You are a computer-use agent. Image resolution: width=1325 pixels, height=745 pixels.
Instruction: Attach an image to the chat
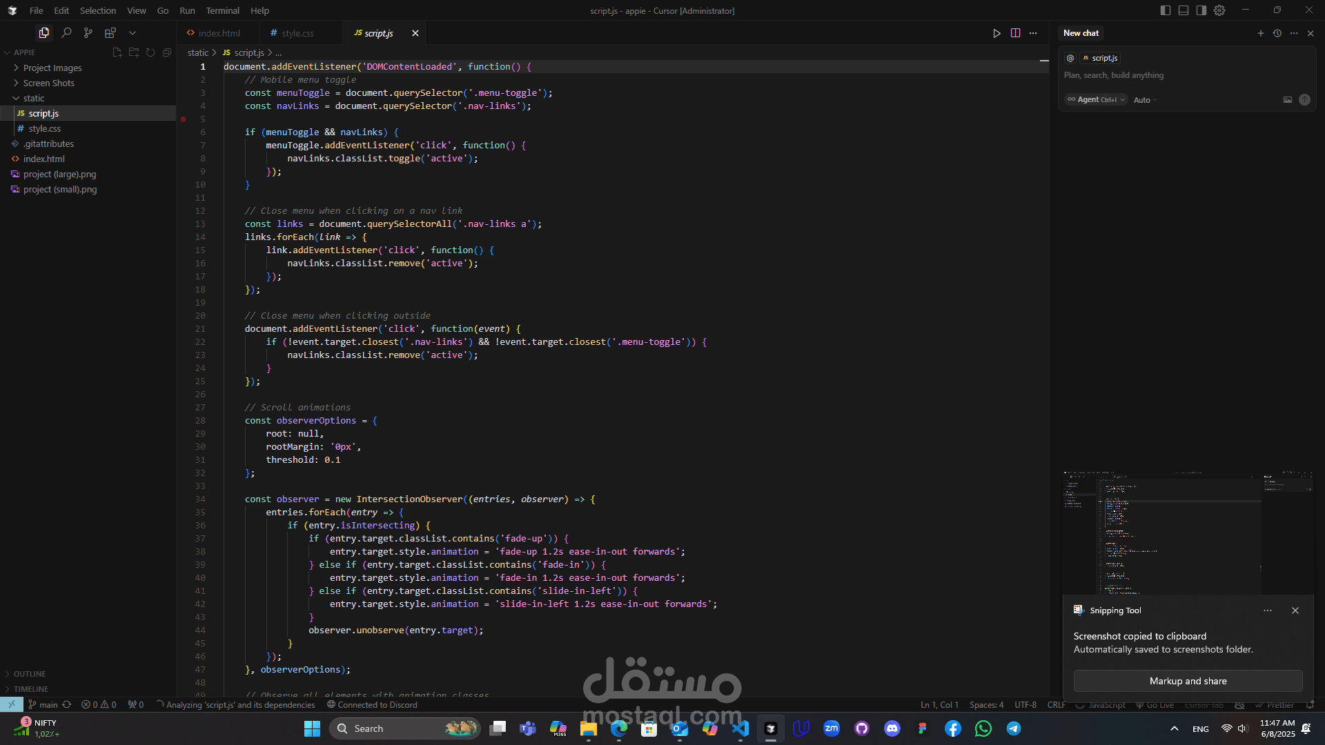(x=1287, y=100)
